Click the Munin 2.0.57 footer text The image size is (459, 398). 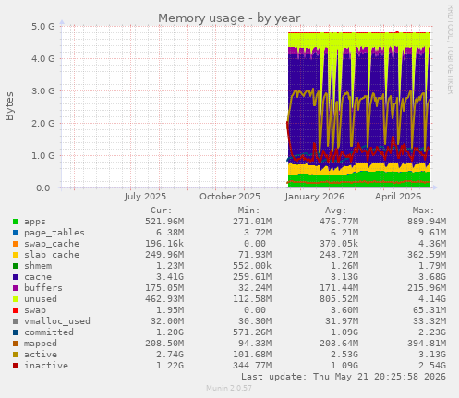(x=229, y=388)
